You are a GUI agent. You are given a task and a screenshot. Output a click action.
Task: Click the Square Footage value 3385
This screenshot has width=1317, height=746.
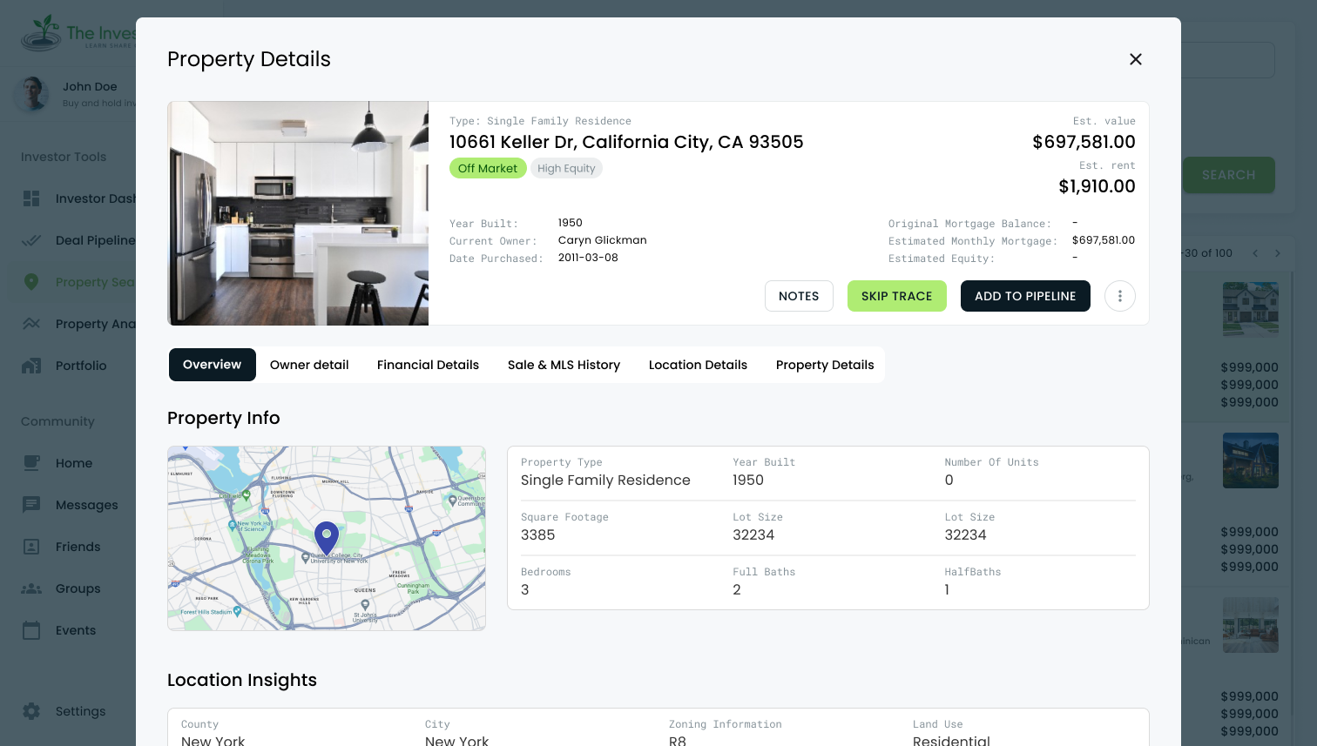538,535
